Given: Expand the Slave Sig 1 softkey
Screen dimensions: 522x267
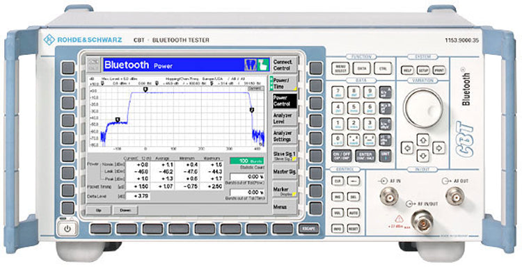Looking at the screenshot, I should click(x=284, y=155).
